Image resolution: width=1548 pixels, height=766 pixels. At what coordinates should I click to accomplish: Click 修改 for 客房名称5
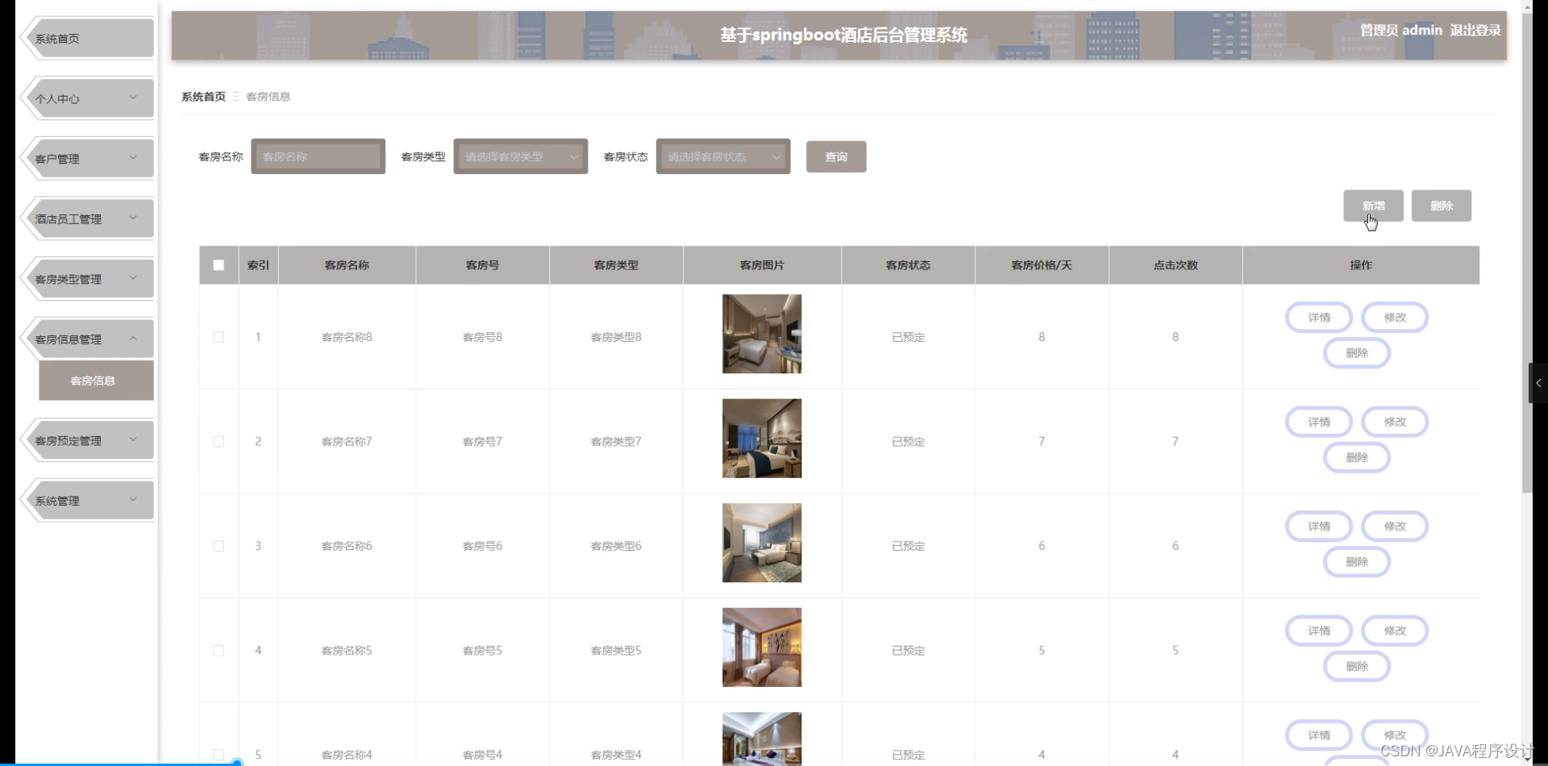click(1395, 631)
